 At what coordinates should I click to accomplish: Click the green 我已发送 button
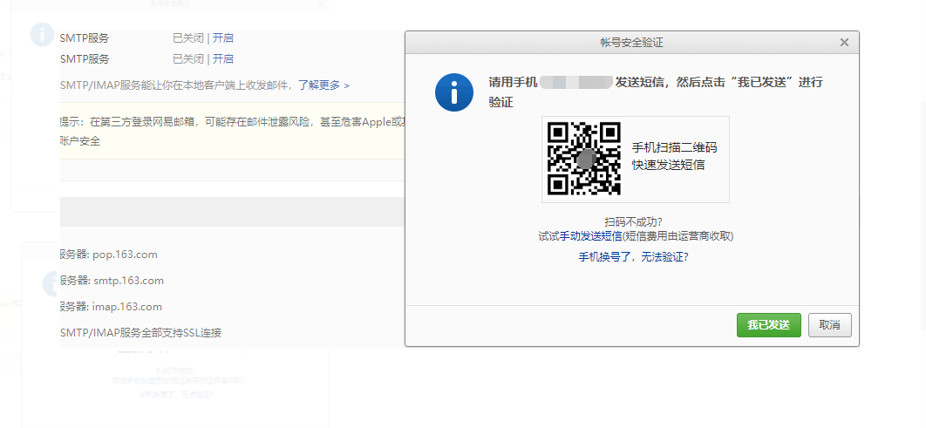[x=768, y=325]
